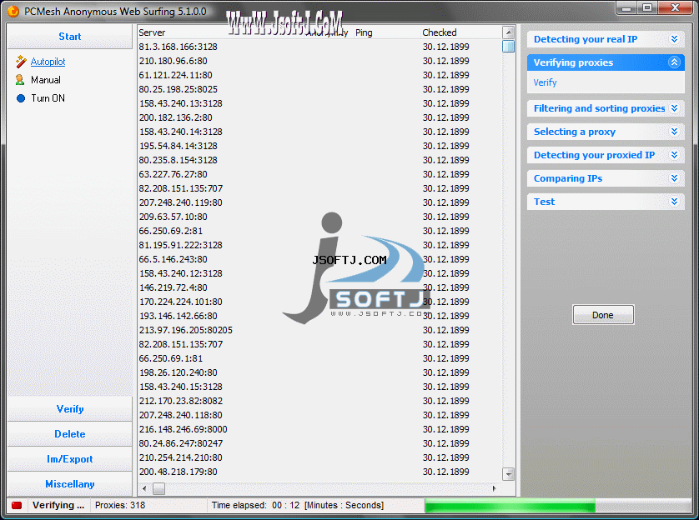Click the horizontal scrollbar left arrow
Image resolution: width=699 pixels, height=520 pixels.
[x=144, y=488]
